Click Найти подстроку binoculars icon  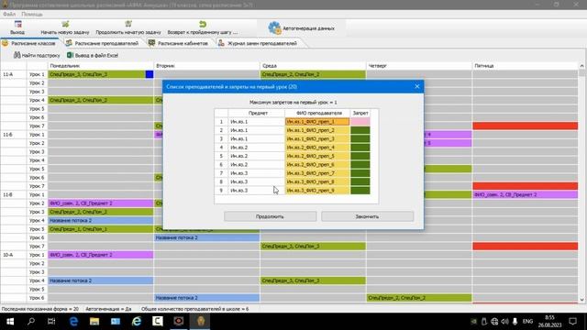click(17, 55)
